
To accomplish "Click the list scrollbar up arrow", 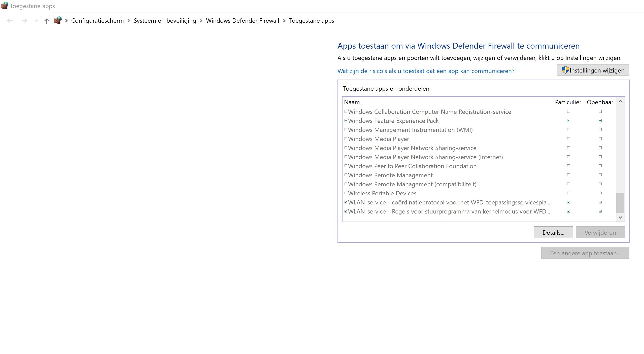I will coord(620,101).
